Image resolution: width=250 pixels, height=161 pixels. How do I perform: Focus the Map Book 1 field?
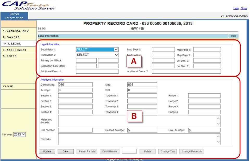(163, 50)
